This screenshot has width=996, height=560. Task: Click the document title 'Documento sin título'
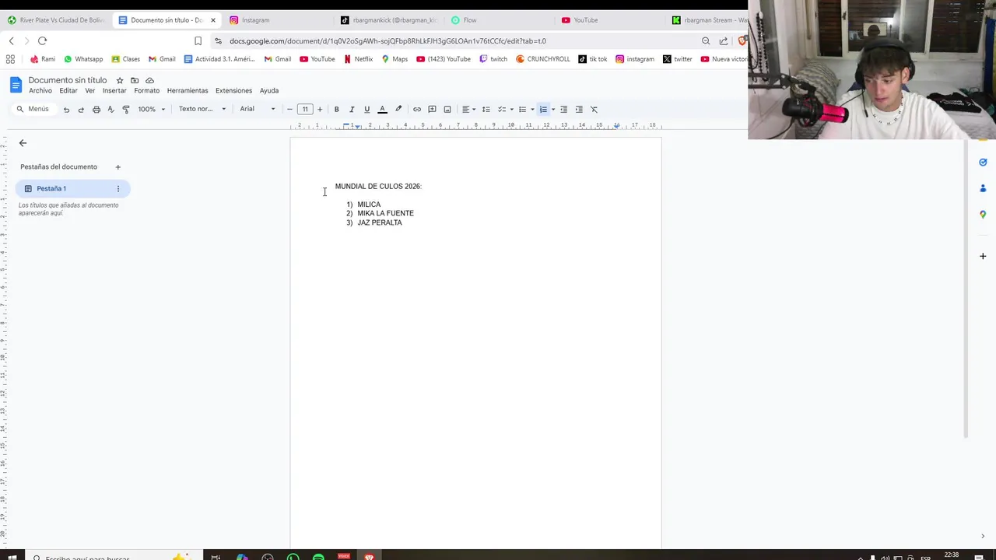click(x=68, y=80)
